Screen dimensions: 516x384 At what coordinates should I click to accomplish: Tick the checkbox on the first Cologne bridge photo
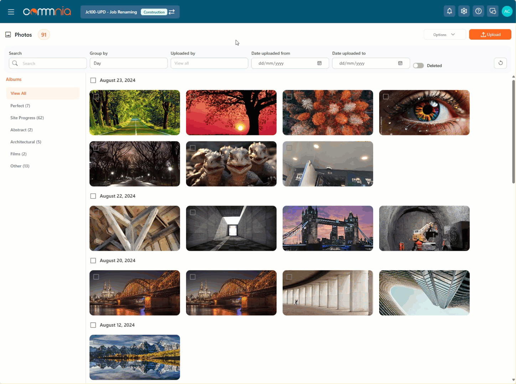click(x=96, y=277)
